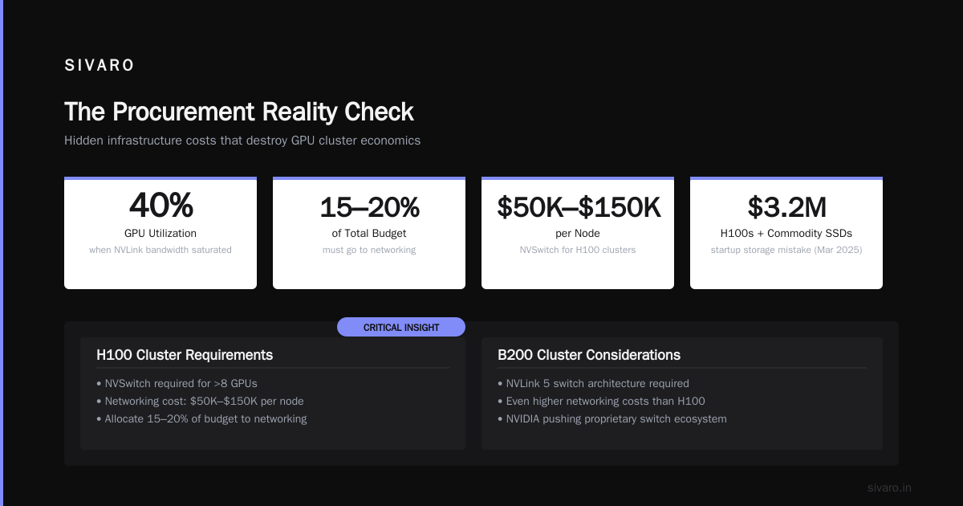Open the $3.2M H100s + Commodity SSDs card
This screenshot has width=963, height=506.
coord(786,233)
